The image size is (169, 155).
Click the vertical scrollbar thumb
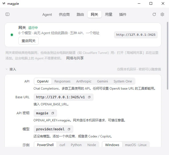click(x=167, y=56)
